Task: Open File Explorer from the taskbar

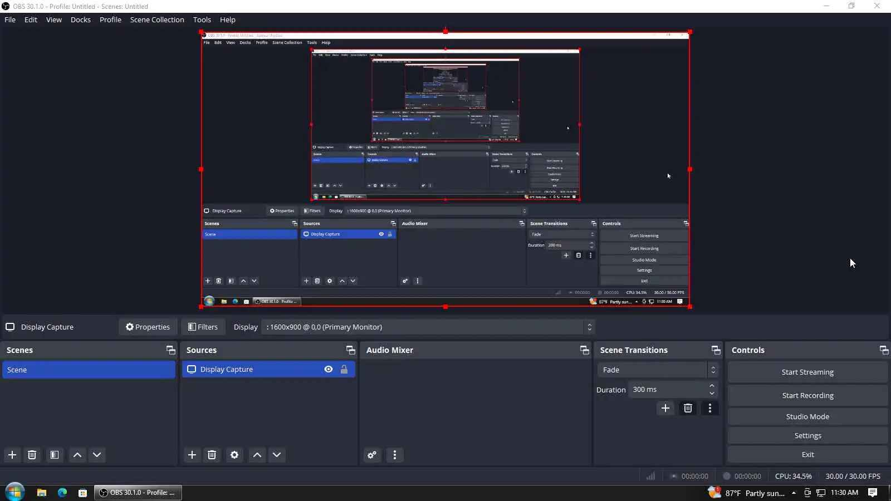Action: pyautogui.click(x=41, y=493)
